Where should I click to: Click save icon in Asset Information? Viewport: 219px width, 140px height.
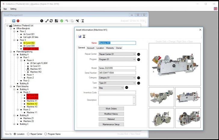(x=80, y=36)
